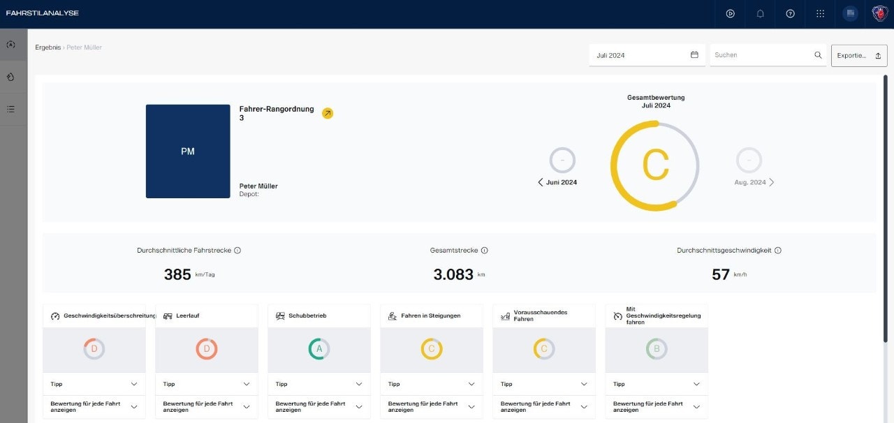Click info icon beside Gesamtstrecke
894x423 pixels.
pyautogui.click(x=485, y=251)
